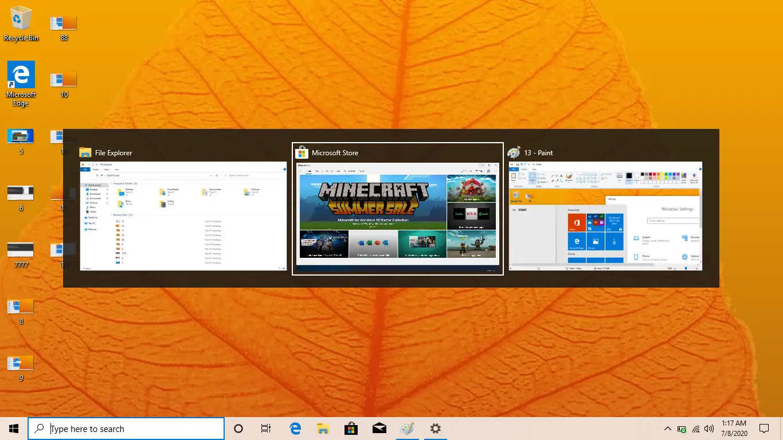Open Task View from the taskbar
The height and width of the screenshot is (440, 783).
pos(266,429)
